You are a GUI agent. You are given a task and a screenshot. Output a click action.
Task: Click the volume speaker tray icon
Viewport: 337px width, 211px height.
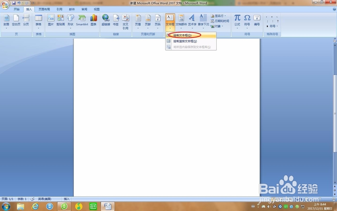pyautogui.click(x=269, y=207)
